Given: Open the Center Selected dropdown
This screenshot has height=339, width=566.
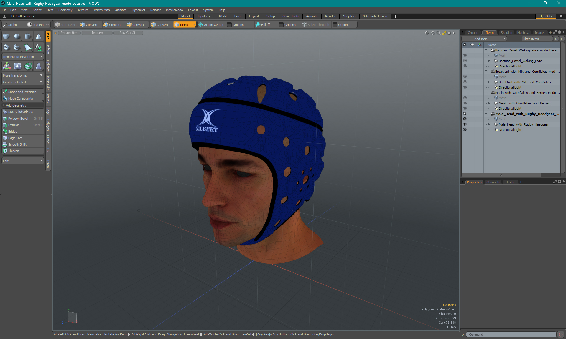Looking at the screenshot, I should (x=23, y=82).
